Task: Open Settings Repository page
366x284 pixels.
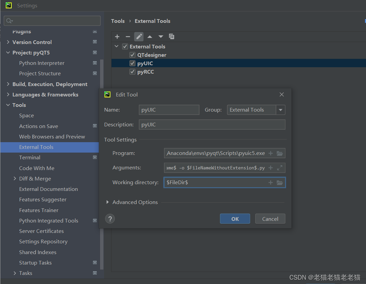Action: click(x=43, y=242)
